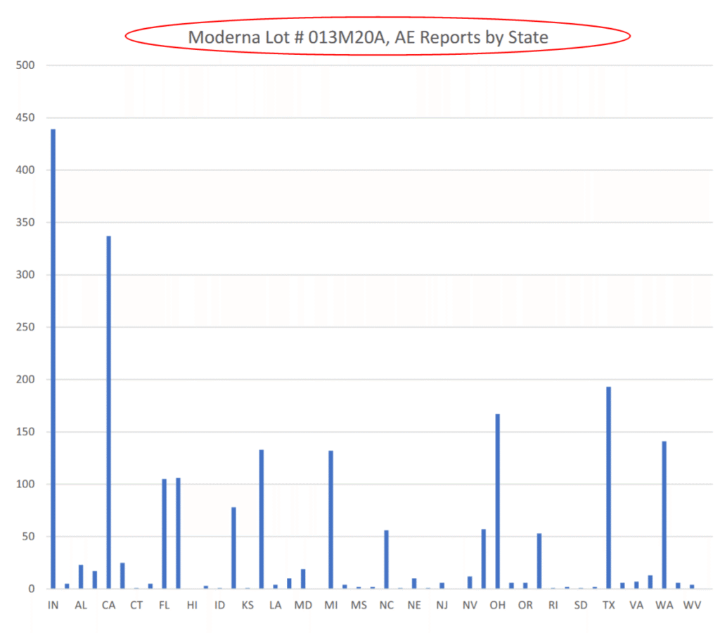Viewport: 720px width, 633px height.
Task: Select the CT state label on the x-axis
Action: (x=136, y=606)
